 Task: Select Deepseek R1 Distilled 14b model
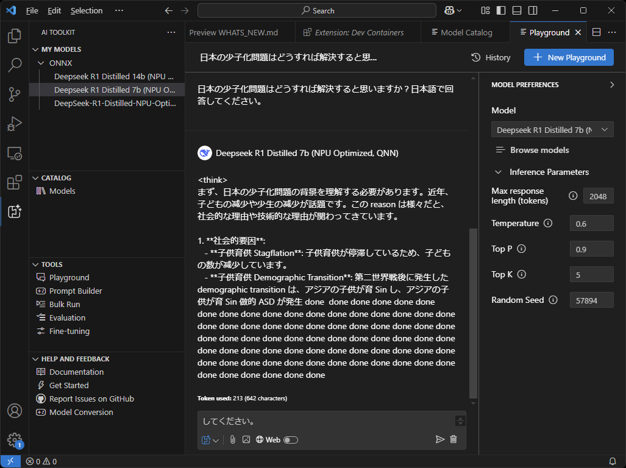[114, 76]
